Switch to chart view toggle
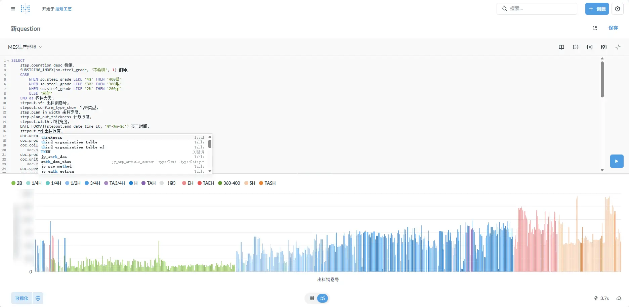629x307 pixels. [323, 298]
